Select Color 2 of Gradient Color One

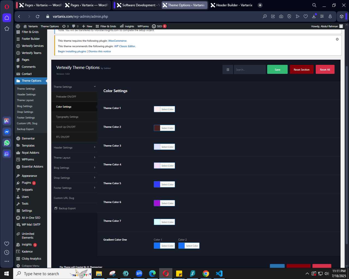(x=189, y=246)
